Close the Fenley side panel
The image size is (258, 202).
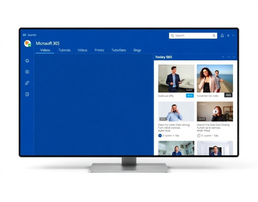pos(234,57)
